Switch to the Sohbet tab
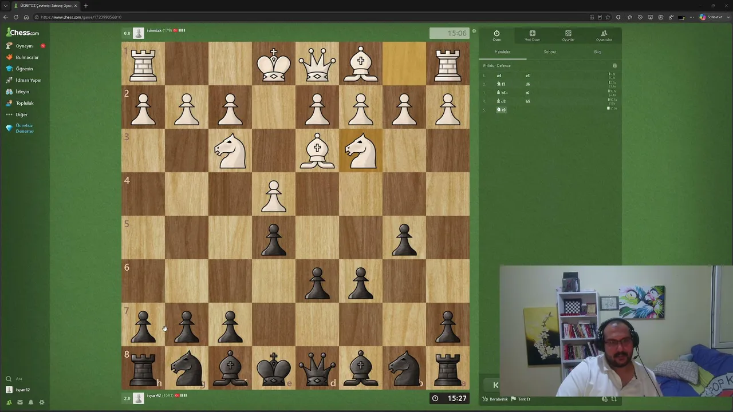Image resolution: width=733 pixels, height=412 pixels. 550,52
